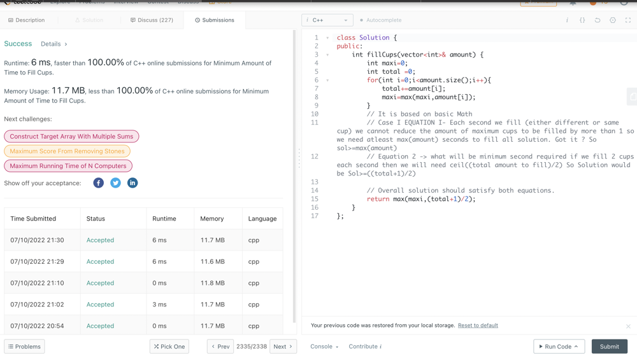The height and width of the screenshot is (358, 637).
Task: Switch to the Solution tab
Action: coord(89,20)
